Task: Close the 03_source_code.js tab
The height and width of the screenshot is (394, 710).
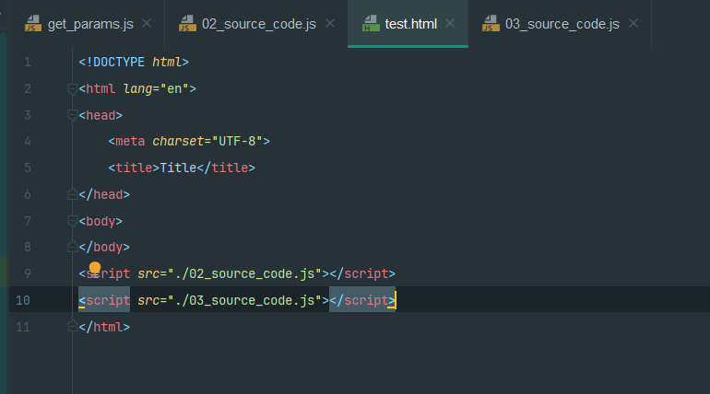Action: pyautogui.click(x=633, y=23)
